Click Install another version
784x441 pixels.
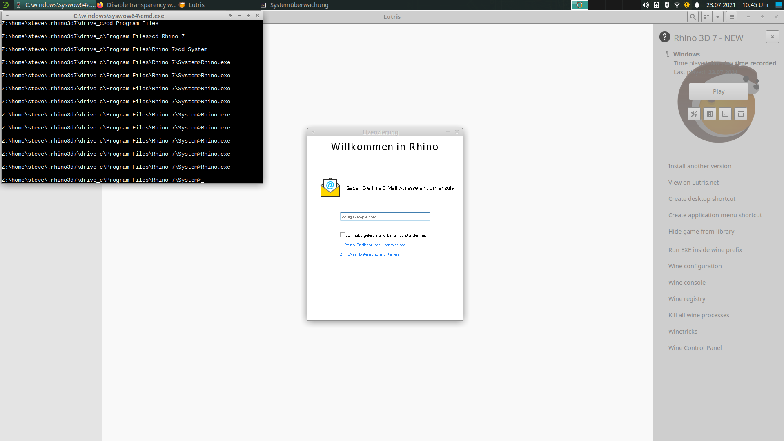700,166
